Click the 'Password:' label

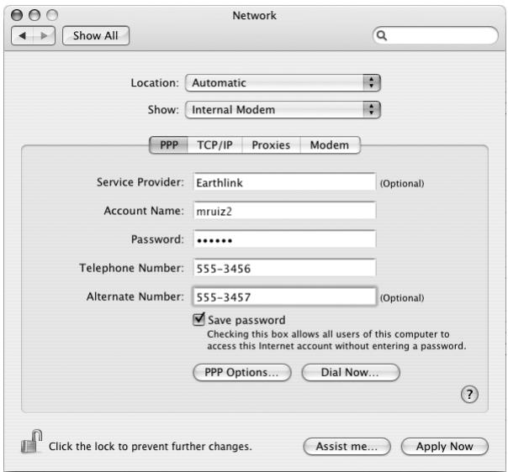click(157, 239)
